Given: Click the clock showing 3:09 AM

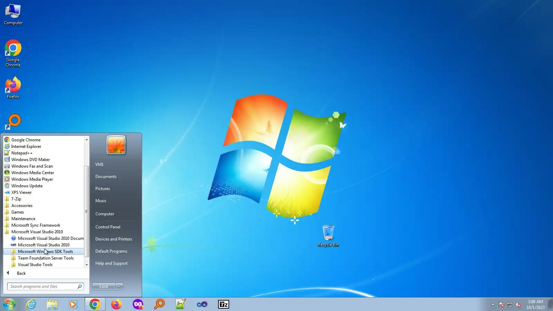Looking at the screenshot, I should [535, 304].
